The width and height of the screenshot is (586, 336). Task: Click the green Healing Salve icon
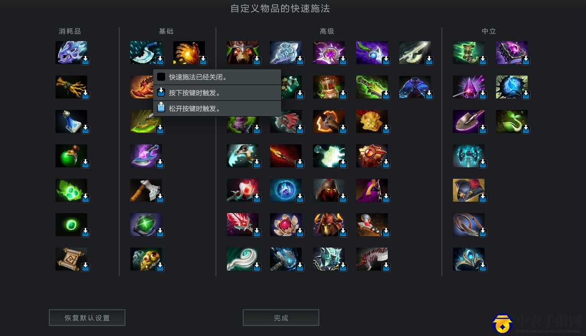tap(71, 156)
